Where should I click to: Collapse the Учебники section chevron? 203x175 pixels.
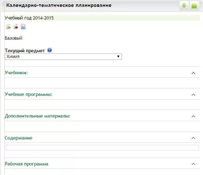click(193, 73)
